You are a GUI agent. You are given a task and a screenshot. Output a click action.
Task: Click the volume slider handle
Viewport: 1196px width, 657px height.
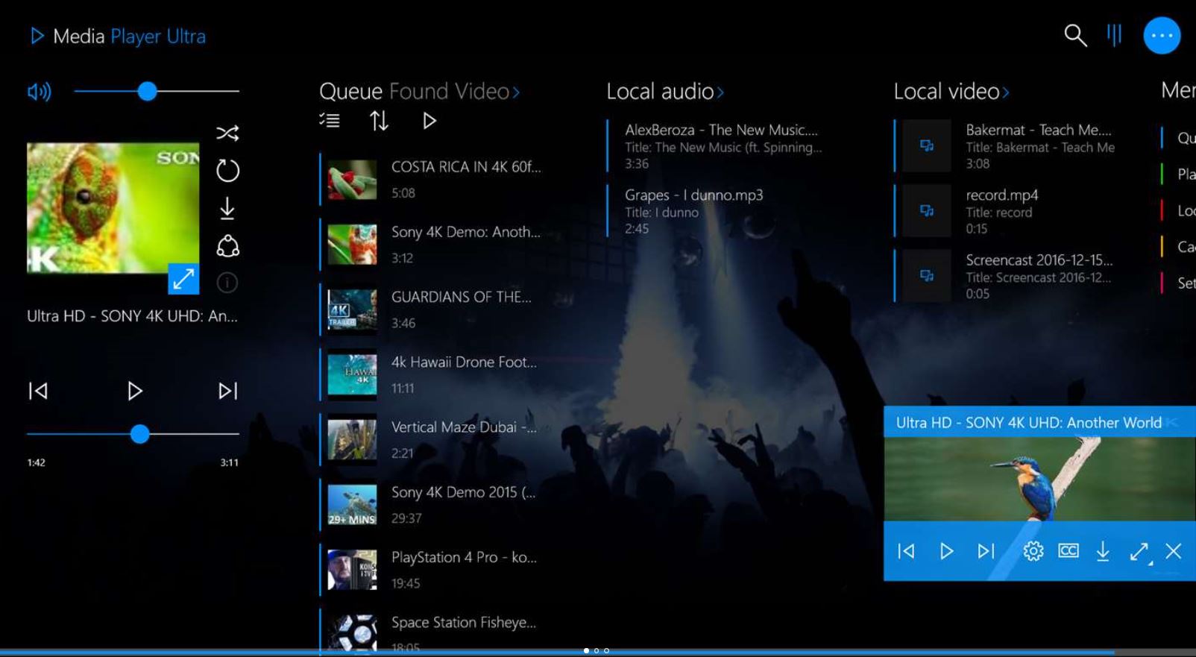[148, 92]
